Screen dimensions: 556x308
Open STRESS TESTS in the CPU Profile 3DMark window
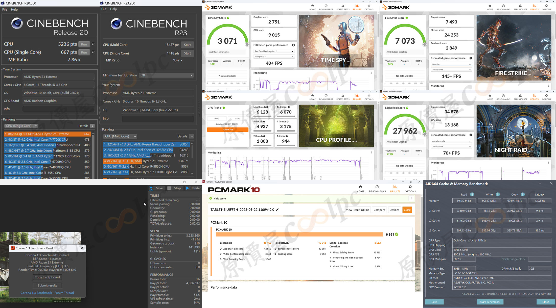[343, 97]
